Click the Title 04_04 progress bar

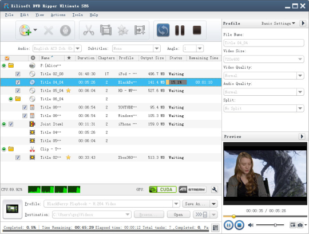point(176,82)
